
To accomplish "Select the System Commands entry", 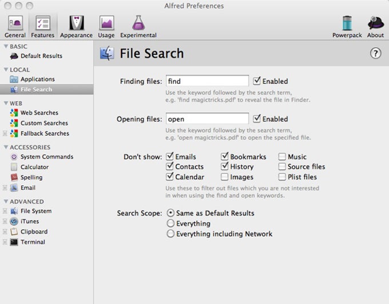I will (47, 157).
